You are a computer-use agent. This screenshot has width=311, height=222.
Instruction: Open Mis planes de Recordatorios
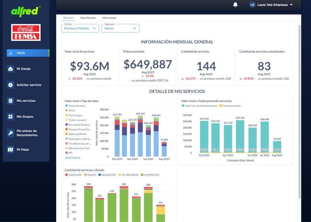(27, 133)
